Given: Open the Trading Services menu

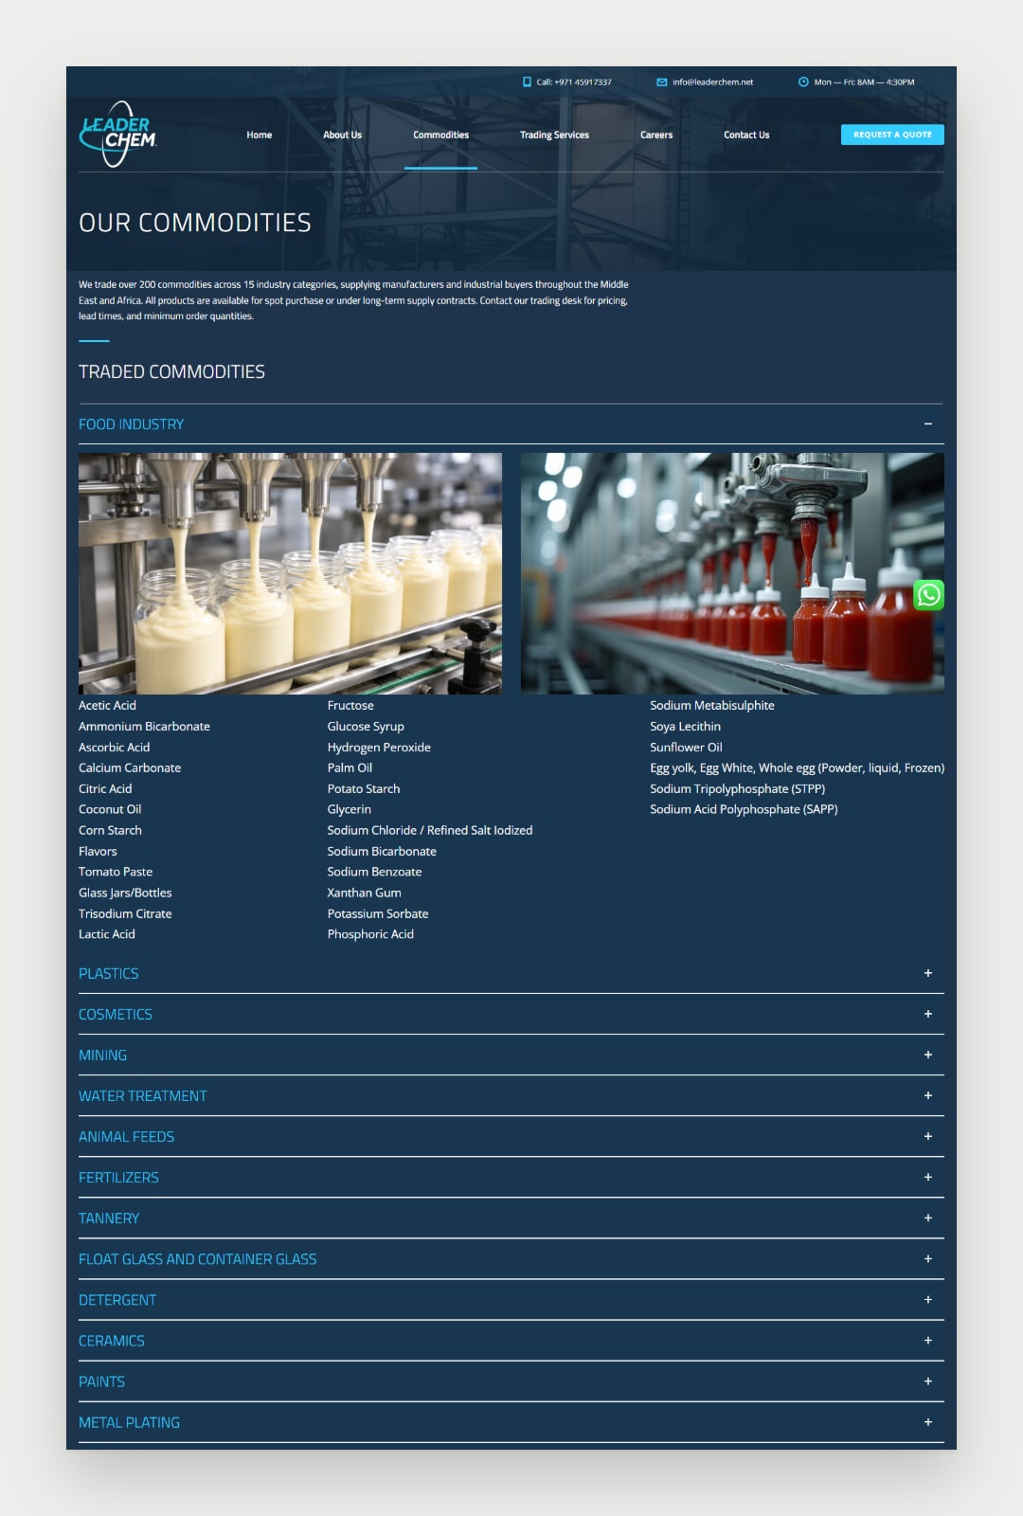Looking at the screenshot, I should pos(554,135).
